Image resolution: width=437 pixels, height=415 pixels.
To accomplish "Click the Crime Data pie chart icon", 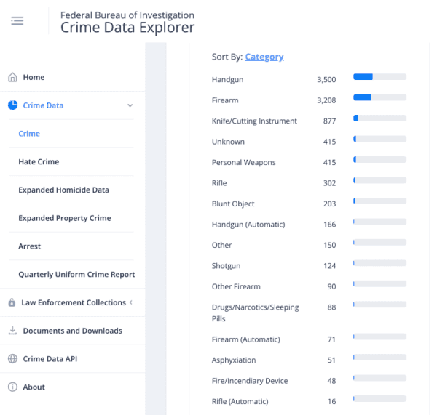I will (x=12, y=105).
